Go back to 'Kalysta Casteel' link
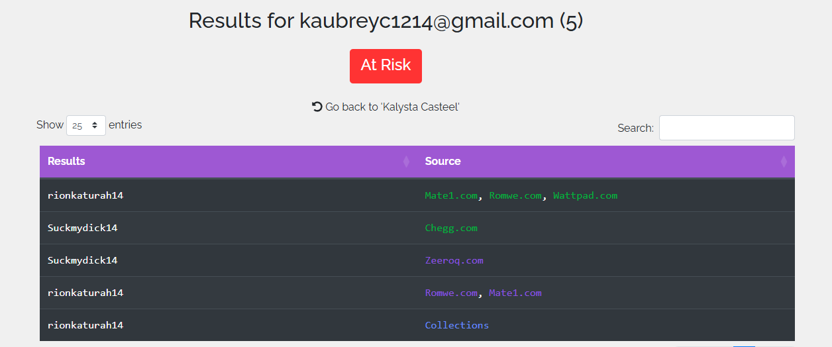The height and width of the screenshot is (347, 832). pyautogui.click(x=392, y=107)
